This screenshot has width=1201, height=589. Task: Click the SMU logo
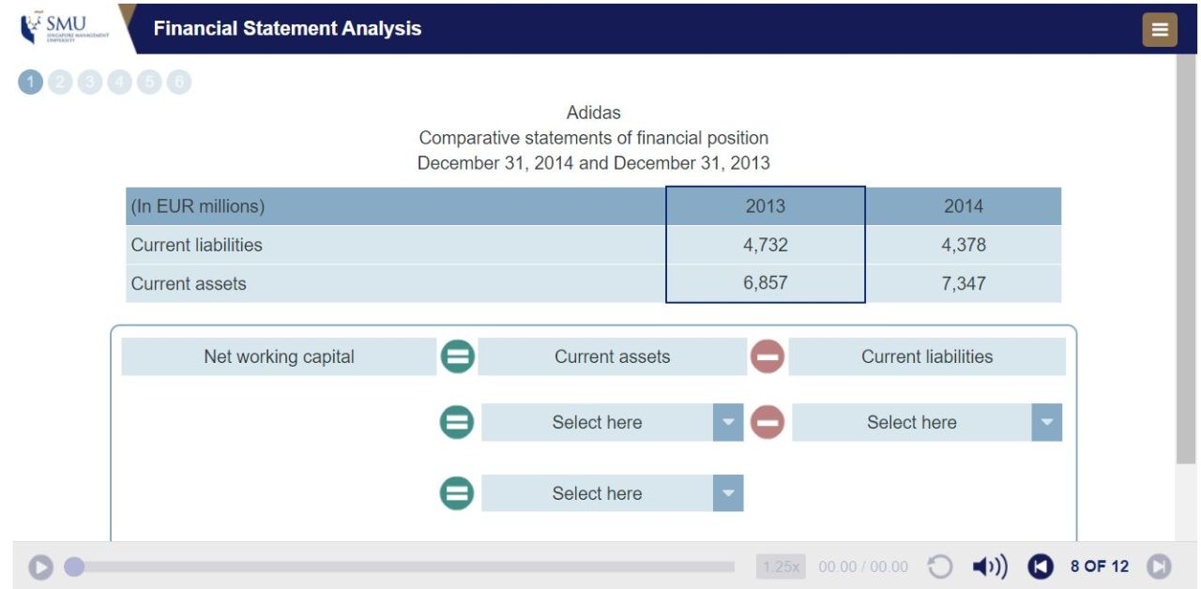coord(65,28)
